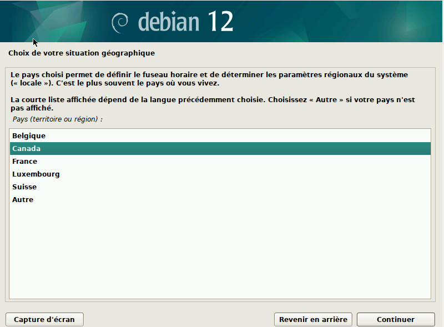Select Autre to show more countries
Screen dimensions: 444x327
click(x=22, y=199)
